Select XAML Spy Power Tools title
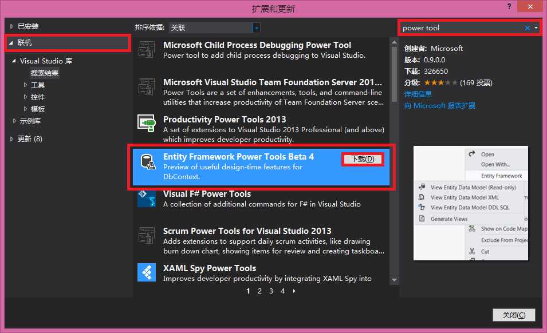Screen dimensions: 547x333 [x=209, y=268]
